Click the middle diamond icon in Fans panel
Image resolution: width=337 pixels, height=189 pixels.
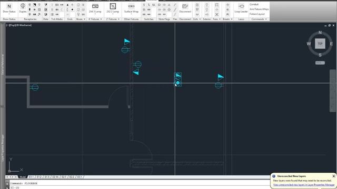click(216, 9)
